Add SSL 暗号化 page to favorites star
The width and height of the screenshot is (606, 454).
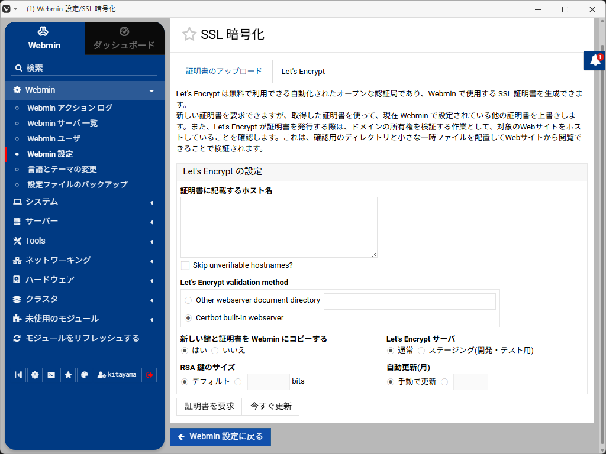[189, 34]
